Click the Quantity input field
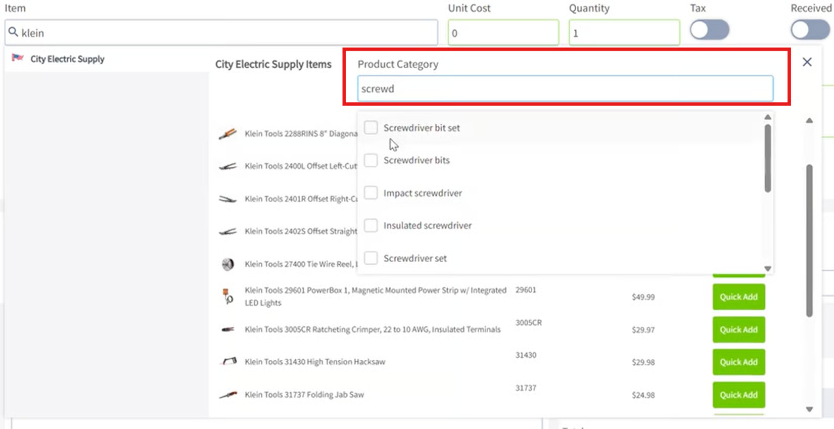 624,33
